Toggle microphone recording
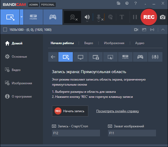The image size is (168, 147). [99, 17]
